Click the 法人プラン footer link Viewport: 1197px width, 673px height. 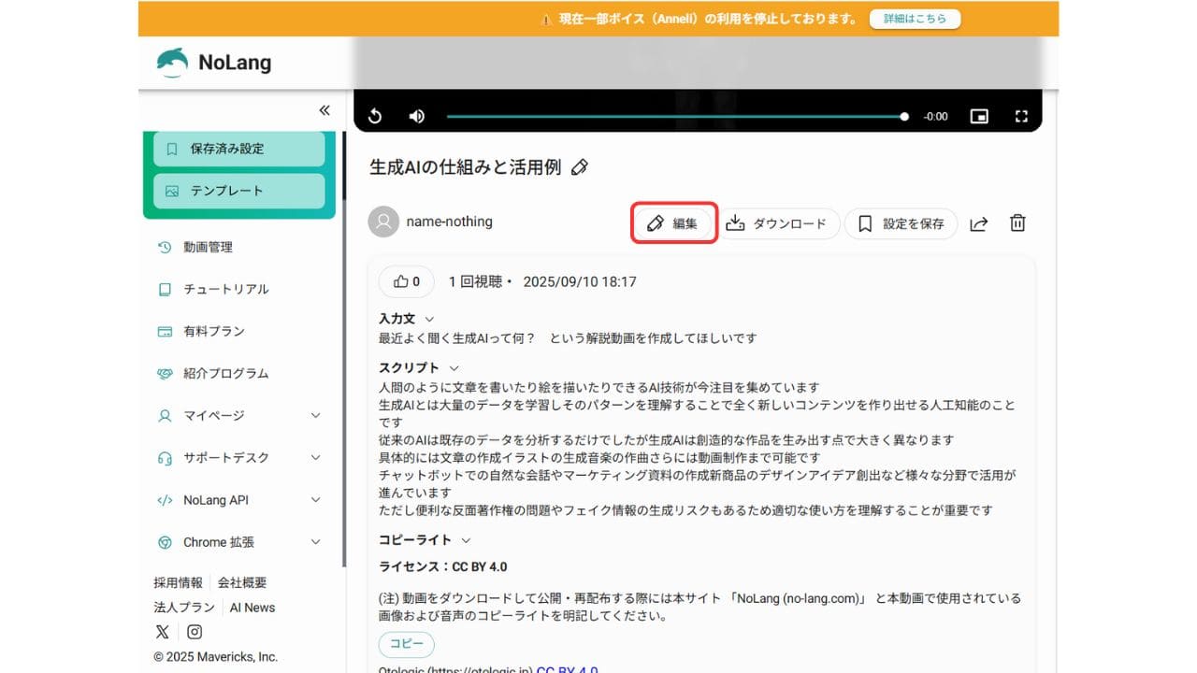click(x=184, y=607)
